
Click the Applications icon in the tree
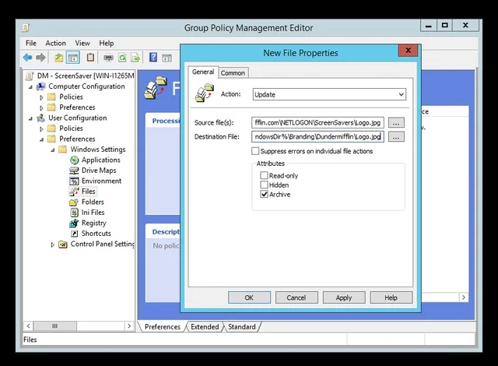pos(75,160)
